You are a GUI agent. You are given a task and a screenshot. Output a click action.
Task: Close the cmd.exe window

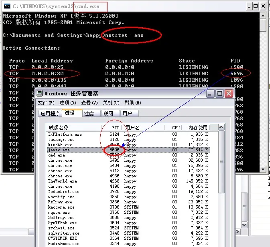[x=263, y=6]
